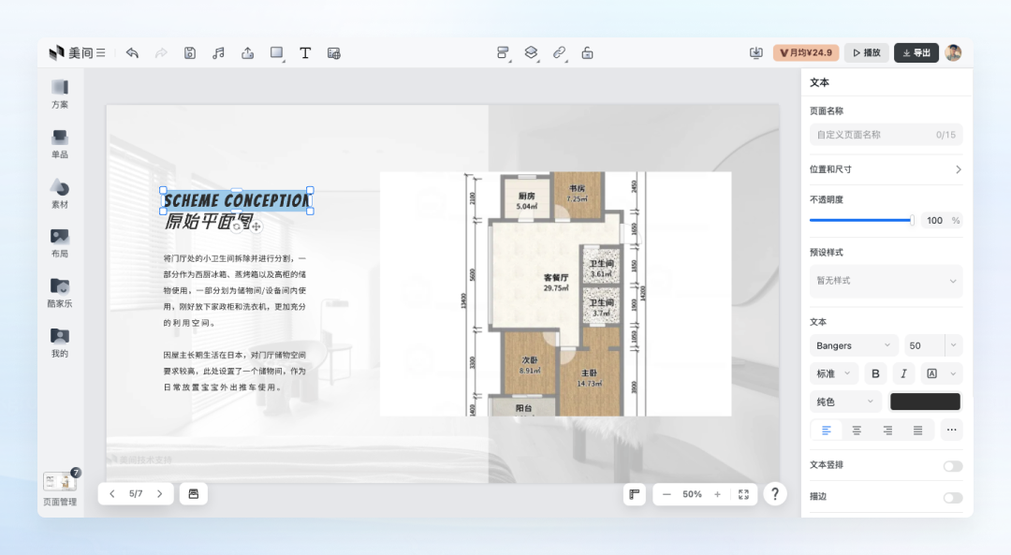The height and width of the screenshot is (555, 1011).
Task: Click the save icon in toolbar
Action: (x=189, y=52)
